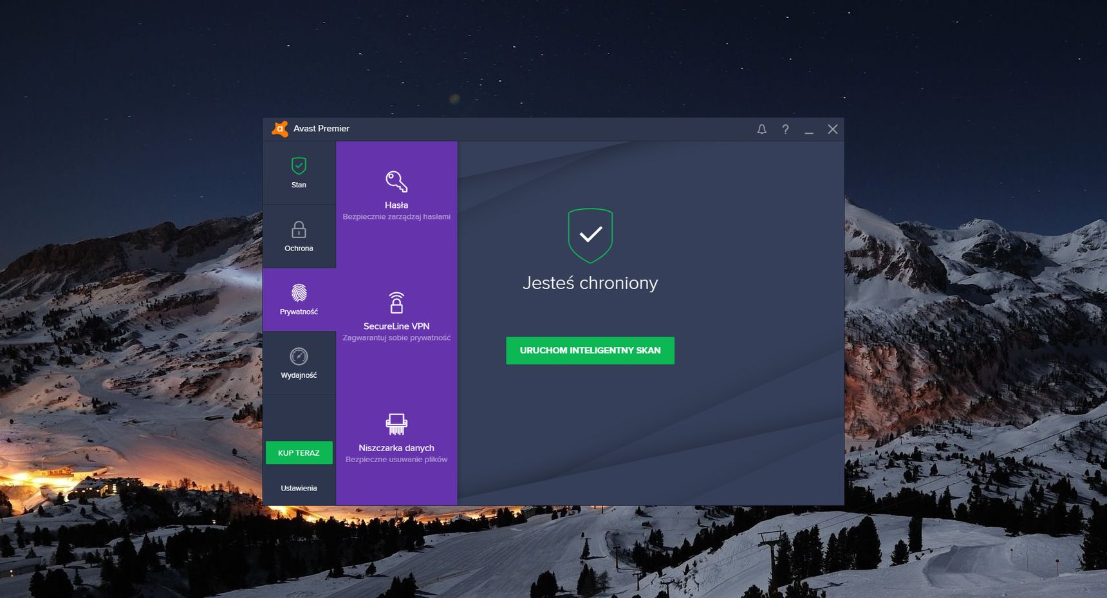Open the Stan shield section

pos(299,173)
